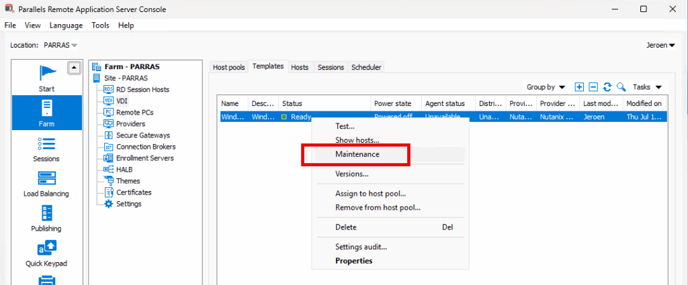Image resolution: width=688 pixels, height=285 pixels.
Task: Click the Connection Brokers tree icon
Action: pos(109,147)
